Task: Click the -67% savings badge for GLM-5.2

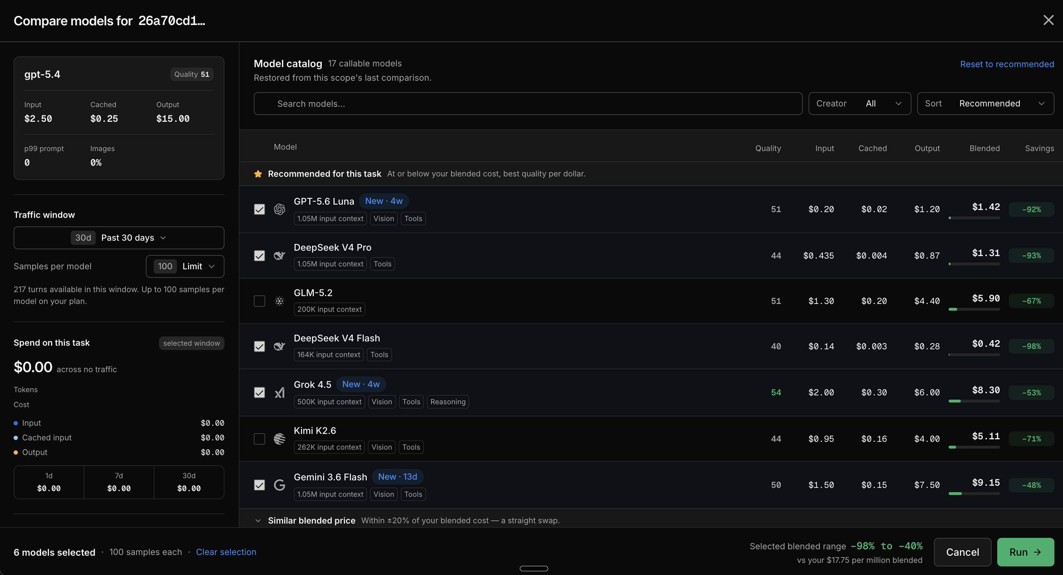Action: tap(1031, 301)
